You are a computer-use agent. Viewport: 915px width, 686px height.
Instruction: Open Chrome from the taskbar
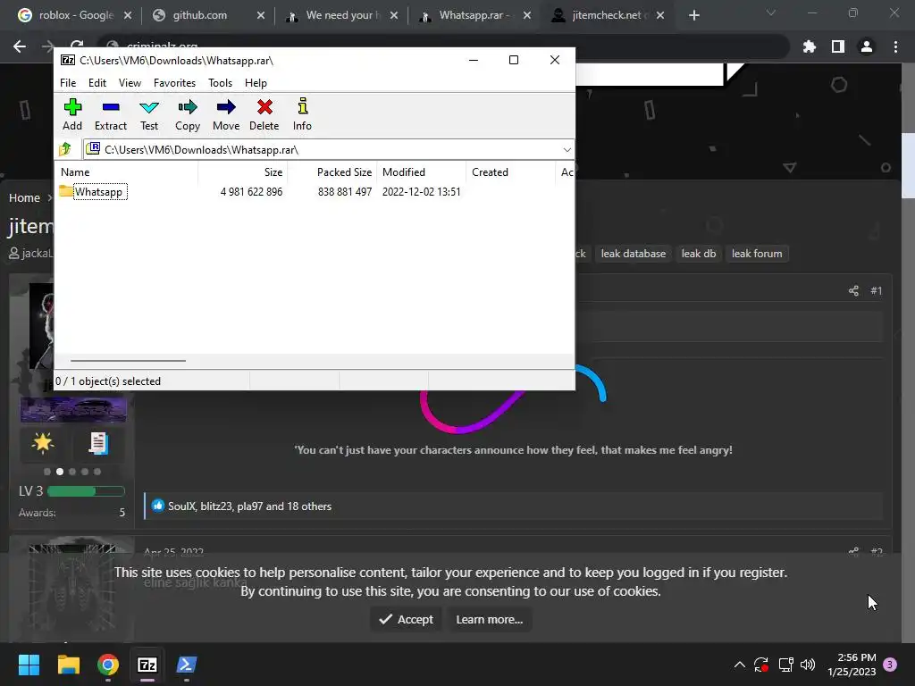coord(108,665)
